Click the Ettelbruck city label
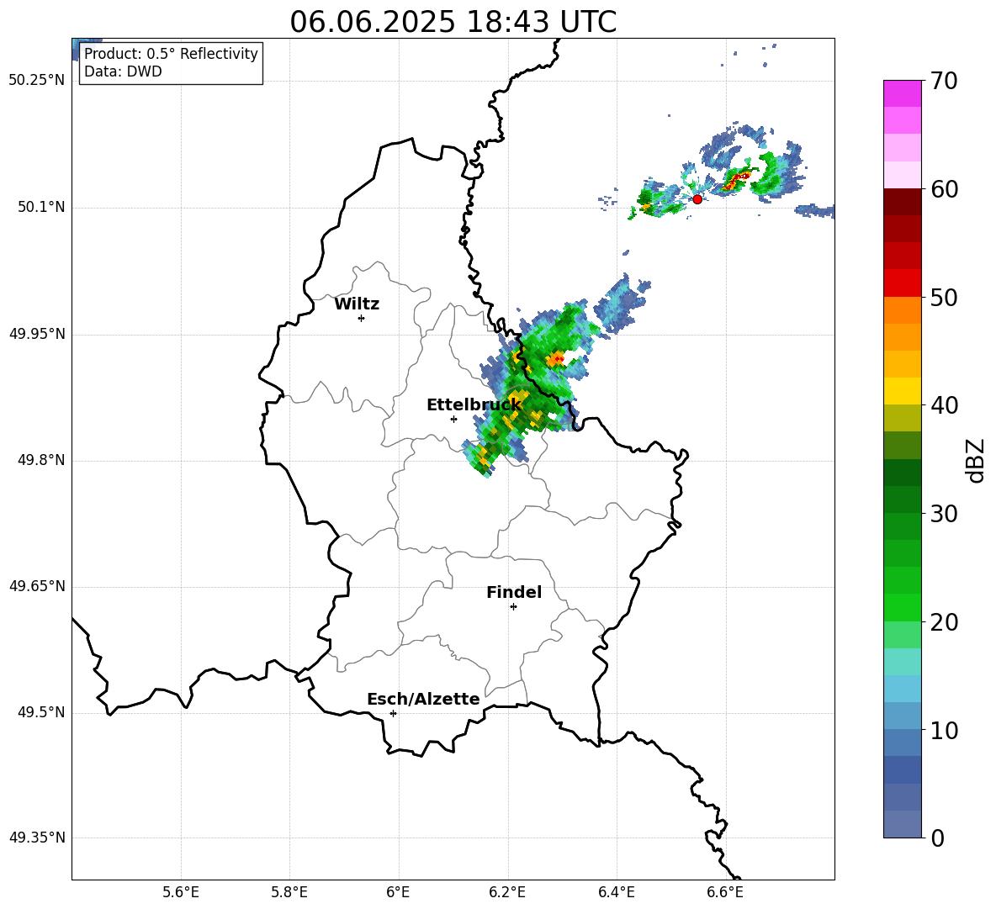Viewport: 996px width, 909px height. click(x=474, y=405)
